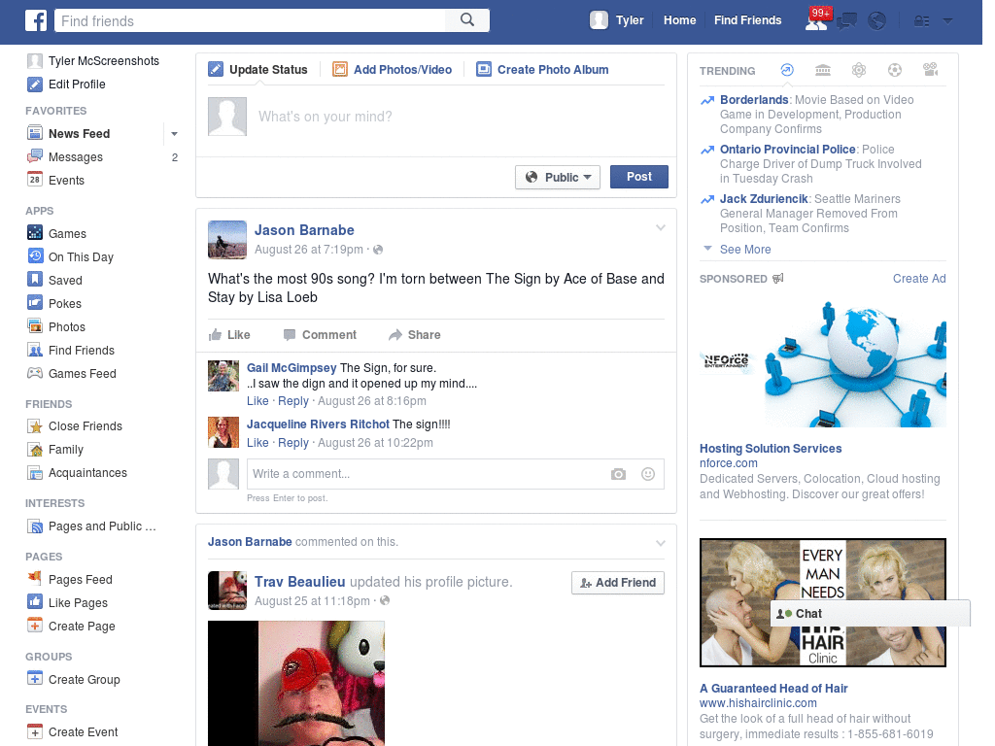Reply to Gail McGimpsey's comment
This screenshot has width=995, height=746.
[293, 401]
